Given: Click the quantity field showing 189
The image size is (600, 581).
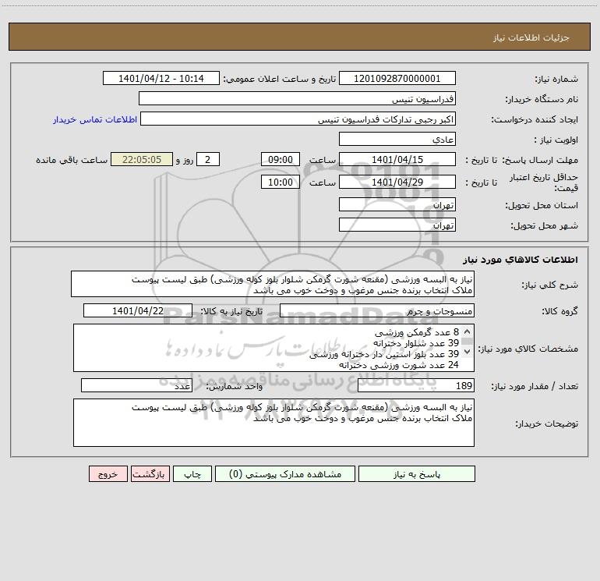Looking at the screenshot, I should tap(416, 386).
